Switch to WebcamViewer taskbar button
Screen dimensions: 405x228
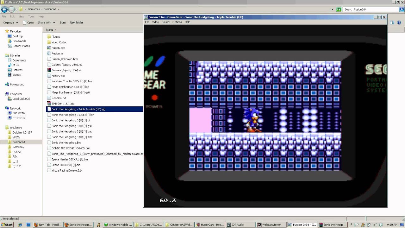point(271,225)
